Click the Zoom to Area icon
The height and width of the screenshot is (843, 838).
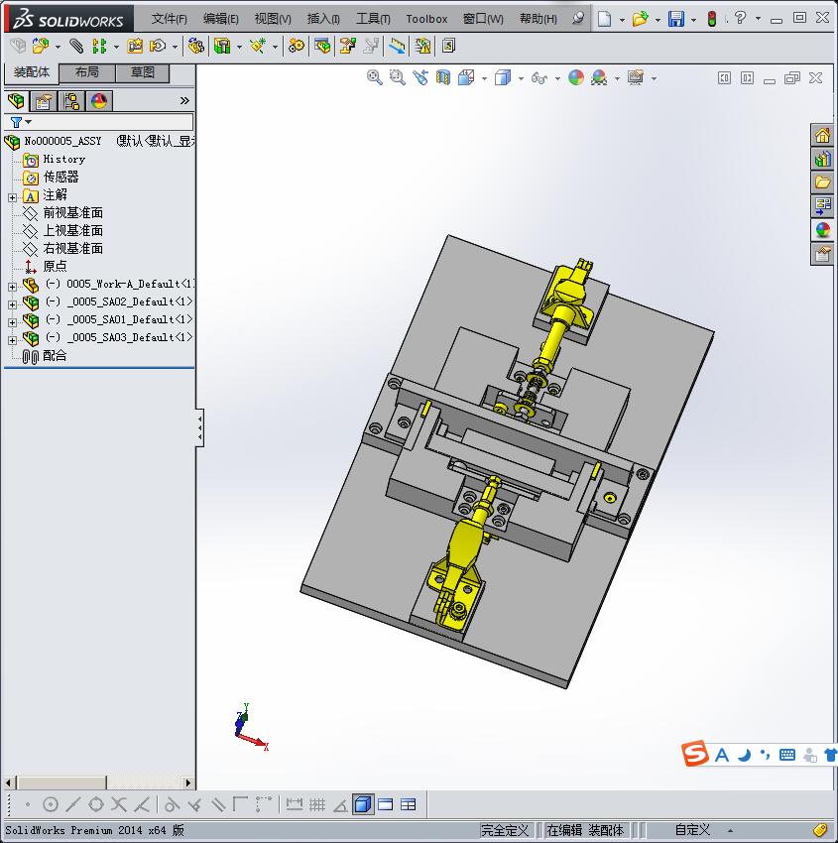[x=398, y=78]
